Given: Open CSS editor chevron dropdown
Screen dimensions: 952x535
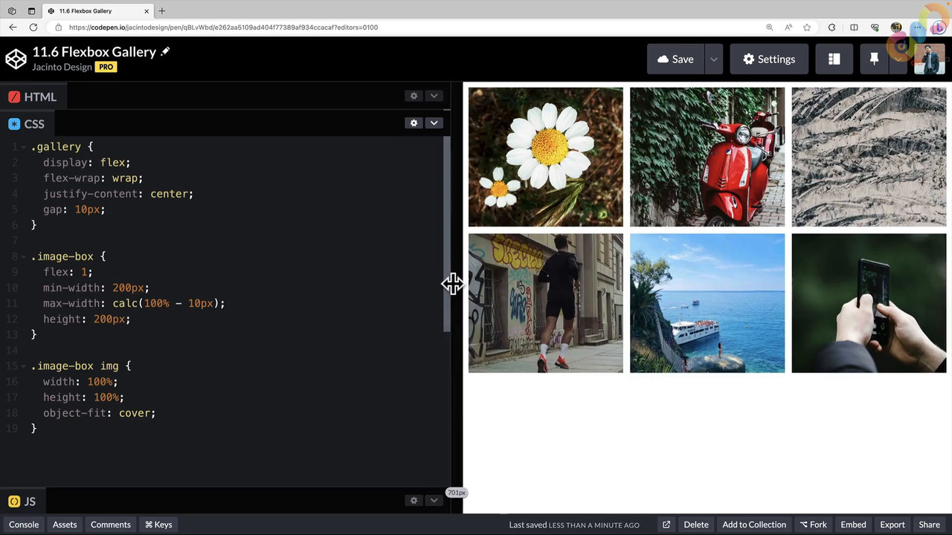Looking at the screenshot, I should pos(434,123).
